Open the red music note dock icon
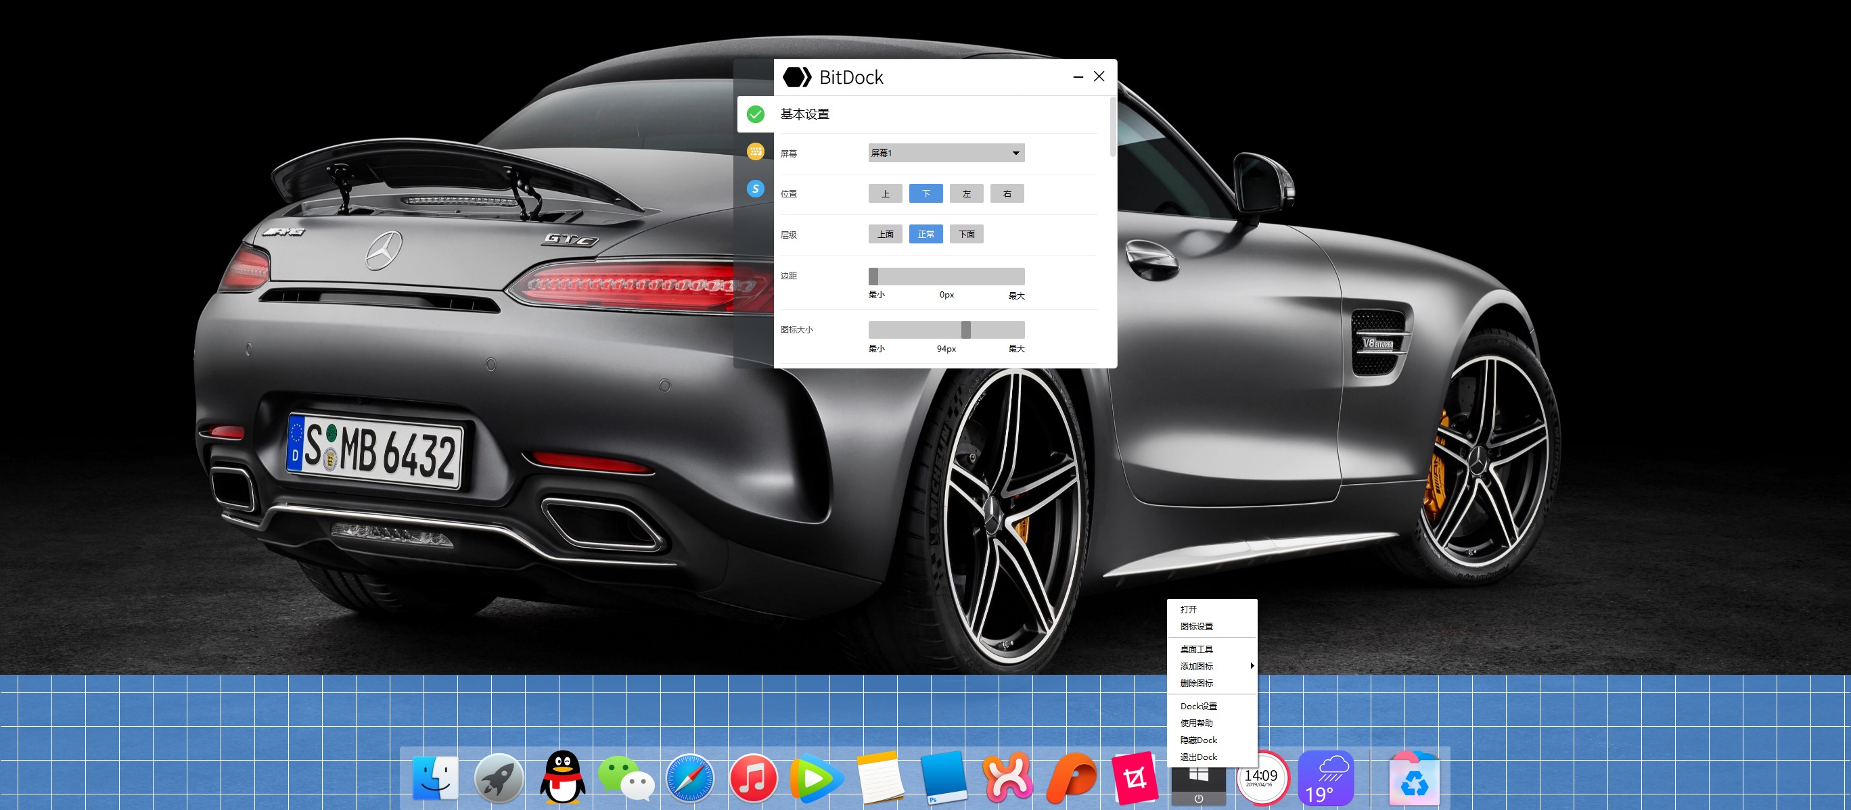1851x810 pixels. pos(753,778)
